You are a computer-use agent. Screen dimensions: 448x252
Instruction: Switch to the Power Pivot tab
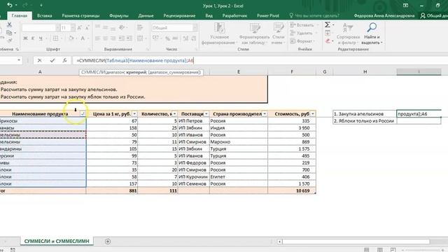pyautogui.click(x=268, y=15)
